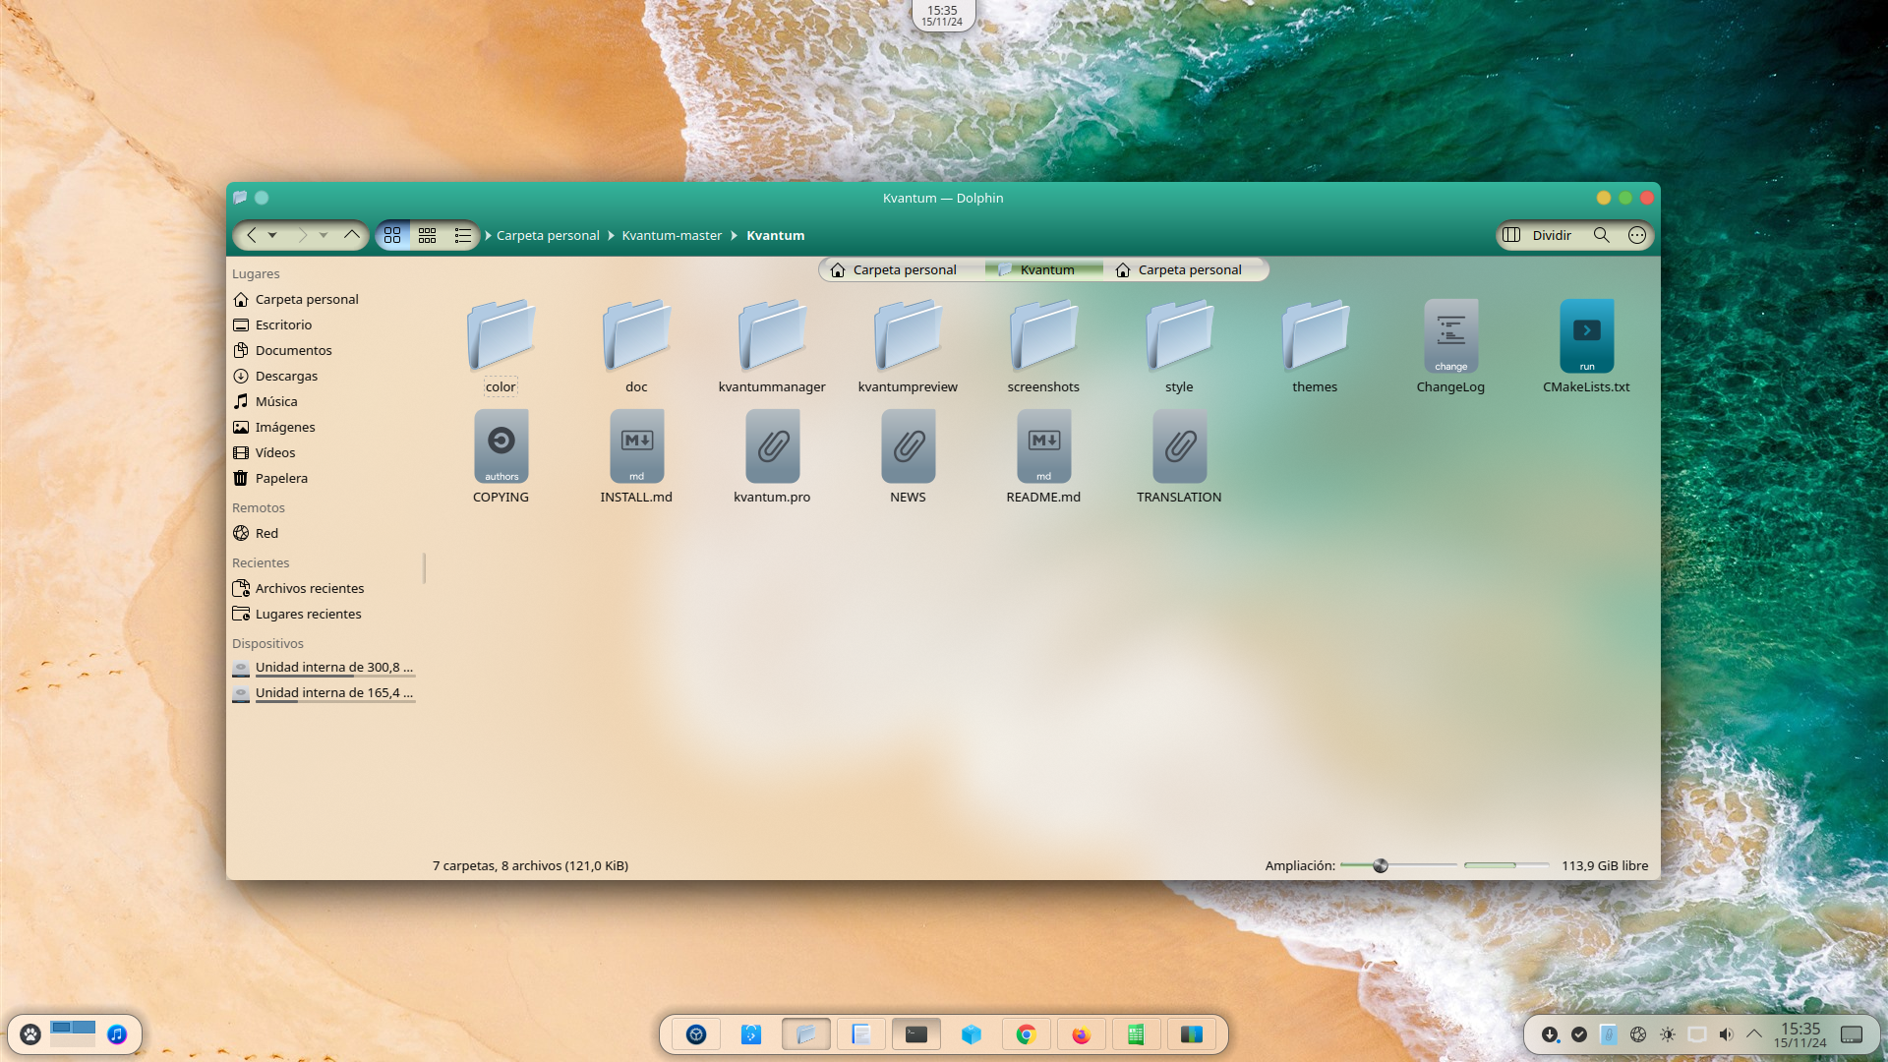
Task: Expand arrow before Kvantum breadcrumb
Action: pos(734,235)
